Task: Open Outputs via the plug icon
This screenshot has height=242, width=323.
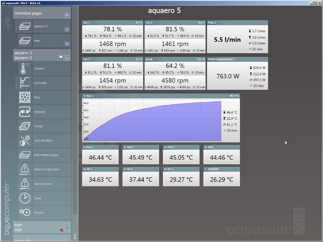Action: click(x=25, y=112)
